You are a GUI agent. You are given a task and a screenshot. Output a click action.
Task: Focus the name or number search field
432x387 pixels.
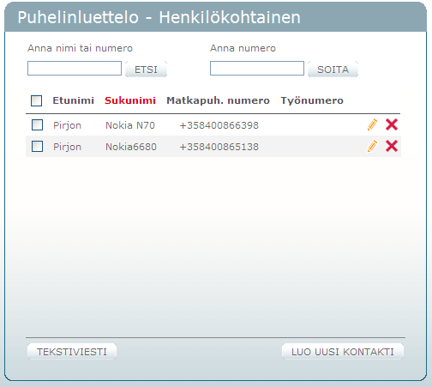75,68
